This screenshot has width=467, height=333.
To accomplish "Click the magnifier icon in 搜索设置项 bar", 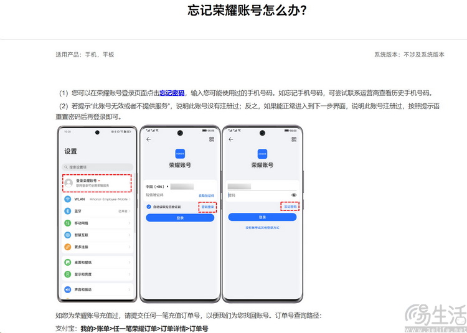I will pos(66,167).
